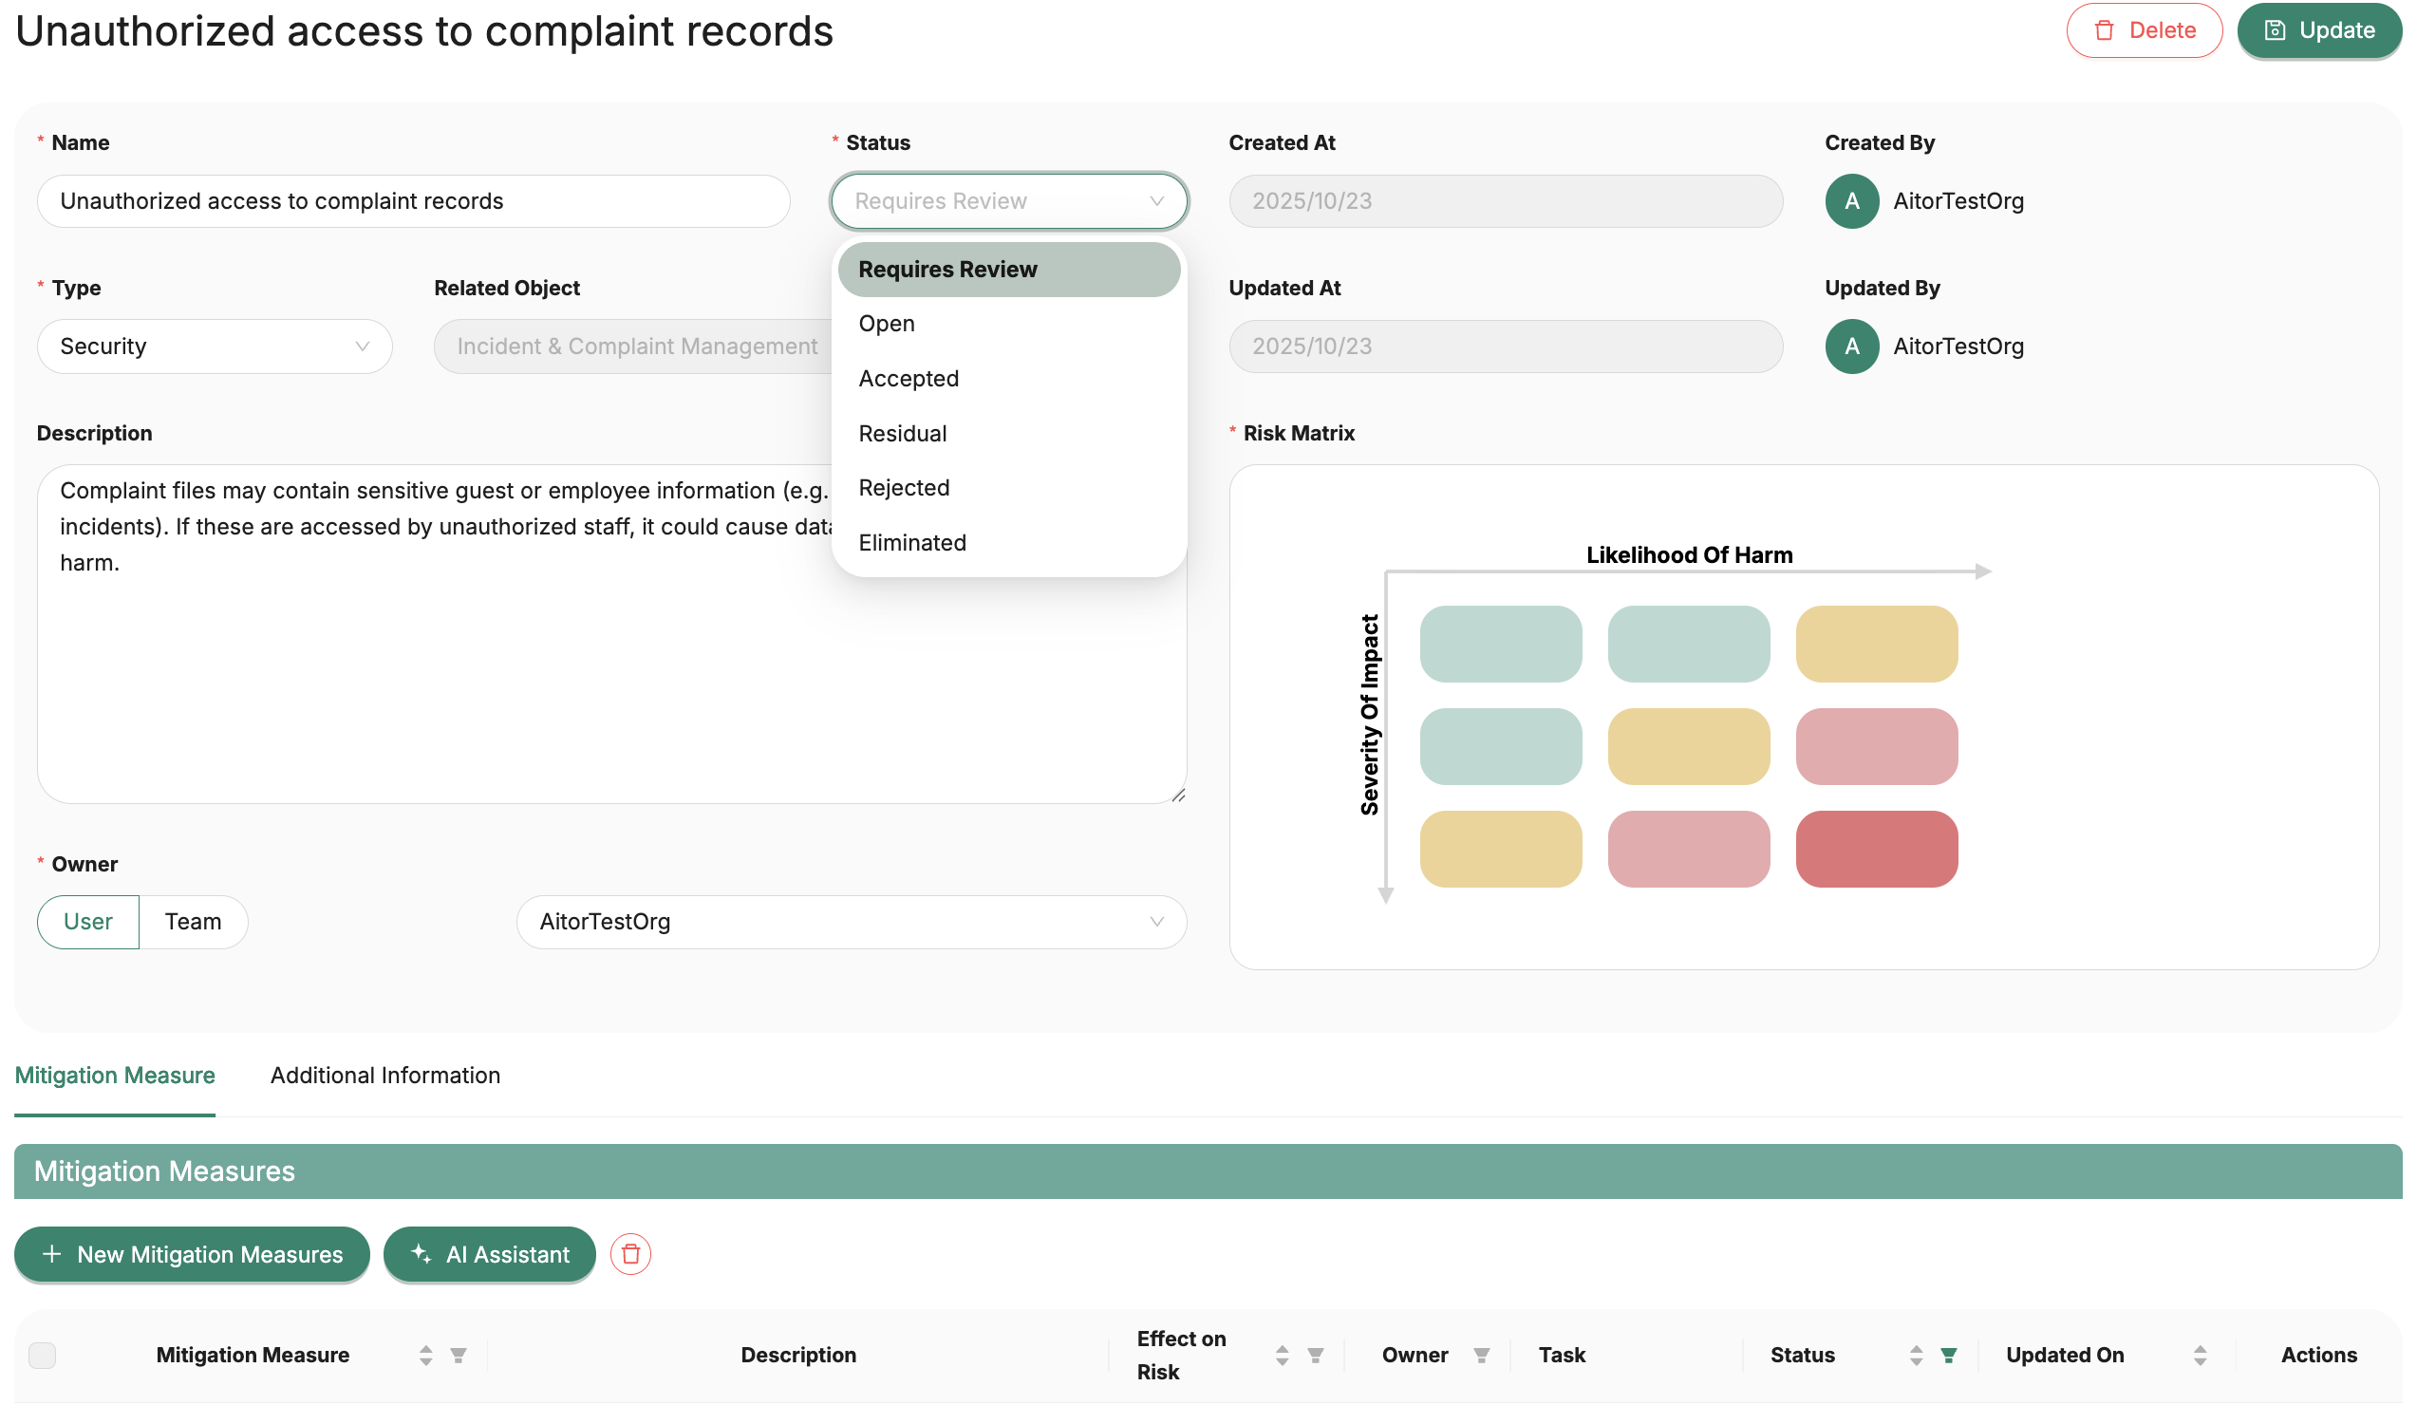
Task: Open the Type dropdown showing Security
Action: click(215, 347)
